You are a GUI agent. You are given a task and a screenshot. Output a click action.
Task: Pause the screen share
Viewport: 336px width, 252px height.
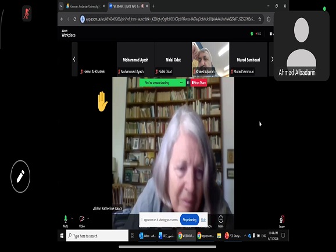click(x=188, y=82)
